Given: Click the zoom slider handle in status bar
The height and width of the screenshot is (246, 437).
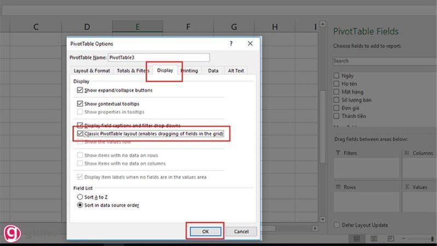Looking at the screenshot, I should (432, 238).
